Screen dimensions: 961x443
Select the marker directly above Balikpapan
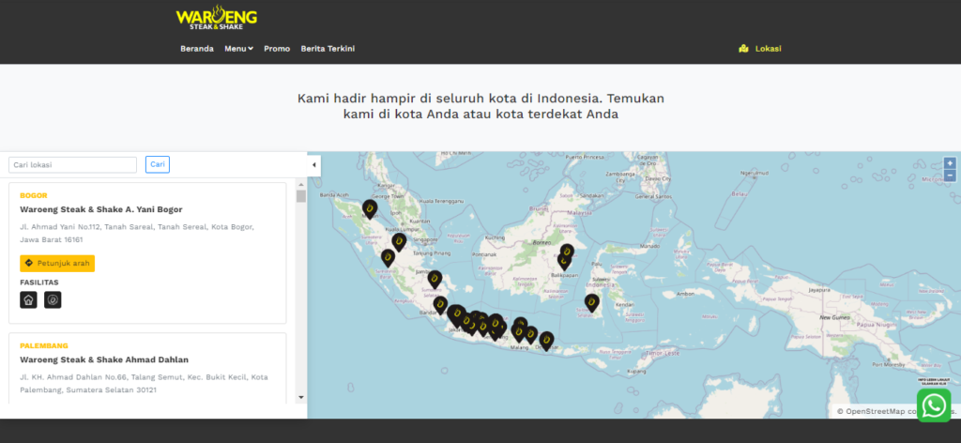pos(564,262)
